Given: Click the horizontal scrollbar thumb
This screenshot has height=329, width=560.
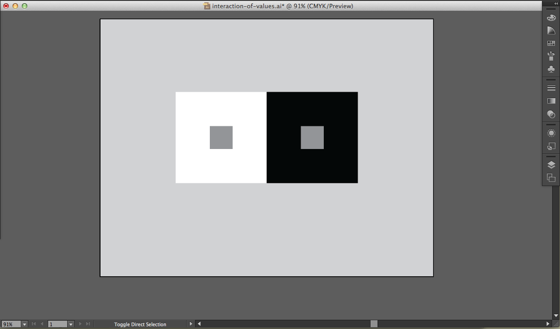Looking at the screenshot, I should tap(374, 324).
